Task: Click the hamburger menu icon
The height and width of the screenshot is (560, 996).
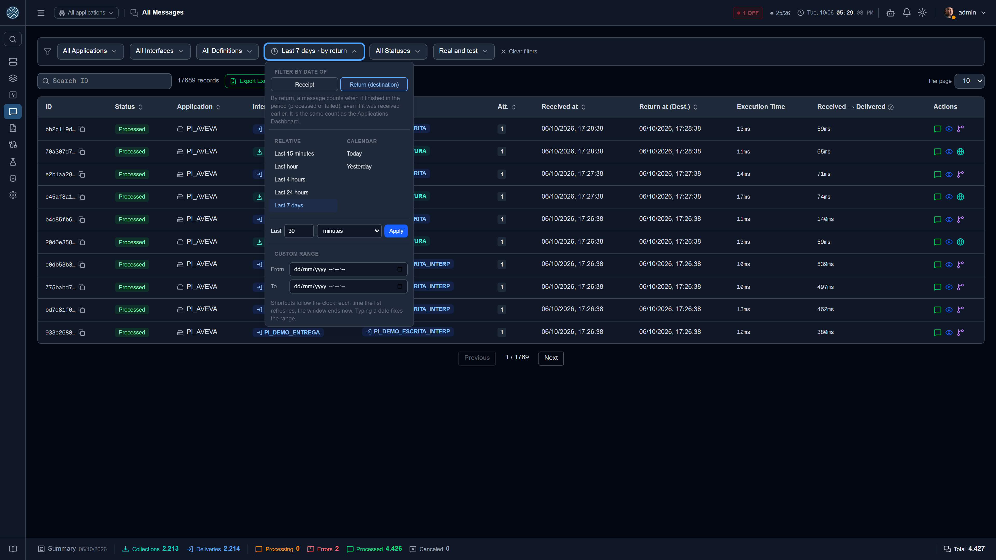Action: (x=41, y=13)
